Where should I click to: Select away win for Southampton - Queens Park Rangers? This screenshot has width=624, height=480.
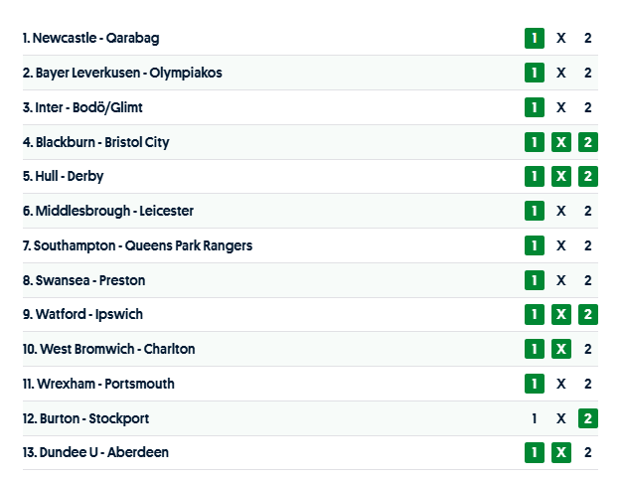coord(588,245)
